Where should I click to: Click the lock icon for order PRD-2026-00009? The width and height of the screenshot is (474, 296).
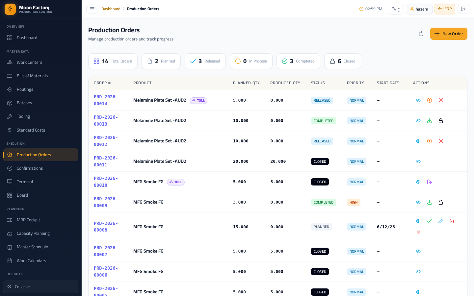pos(441,202)
